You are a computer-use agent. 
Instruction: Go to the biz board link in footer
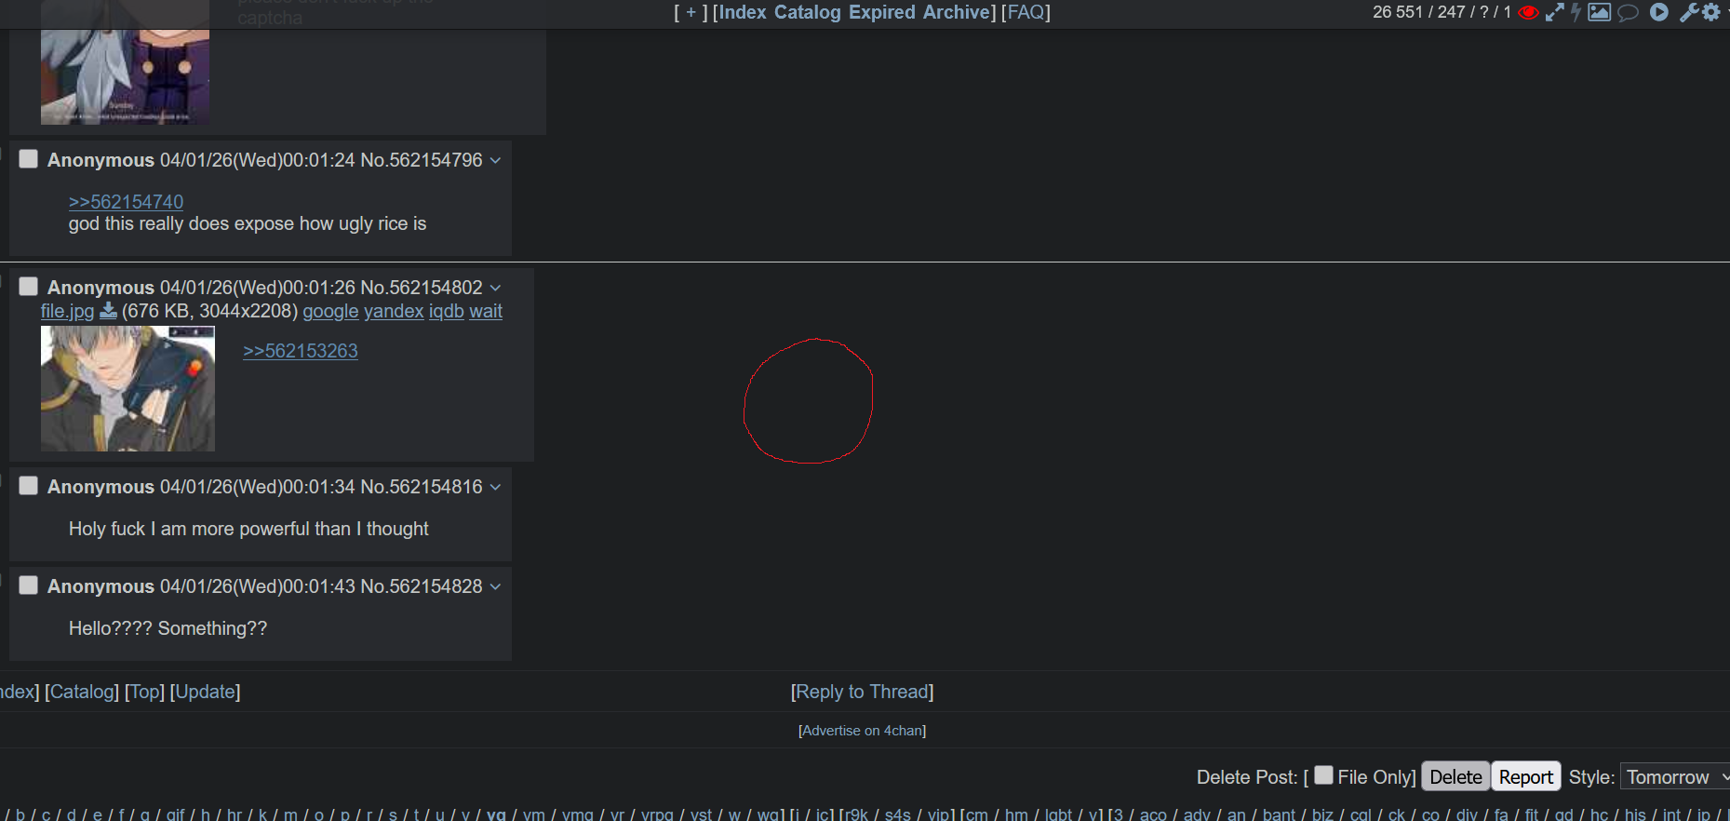click(1322, 814)
